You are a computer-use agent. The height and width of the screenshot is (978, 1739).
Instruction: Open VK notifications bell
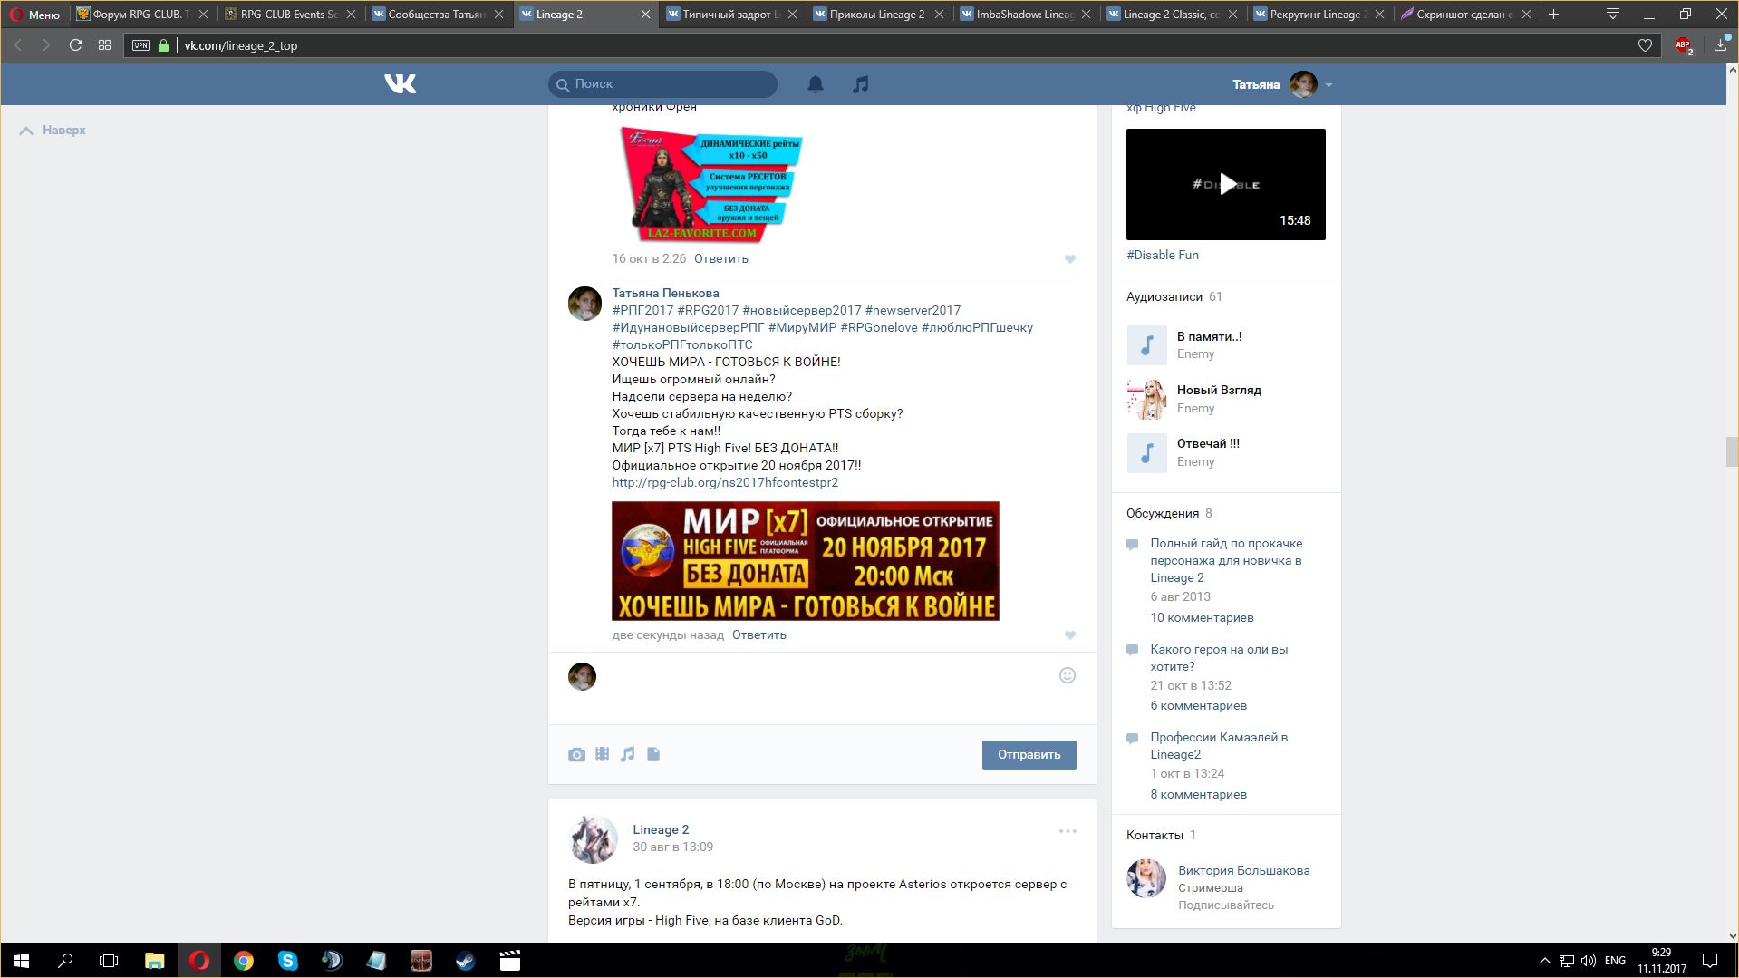(816, 84)
